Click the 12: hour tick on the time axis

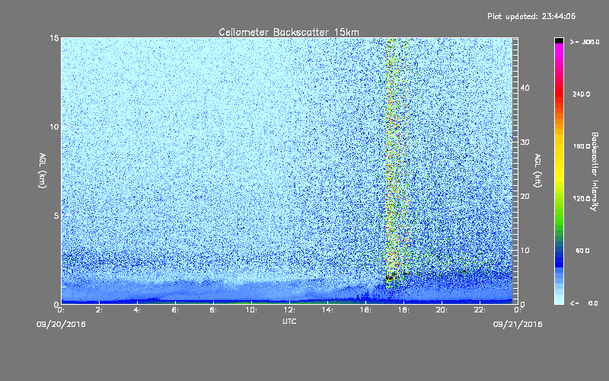[290, 310]
